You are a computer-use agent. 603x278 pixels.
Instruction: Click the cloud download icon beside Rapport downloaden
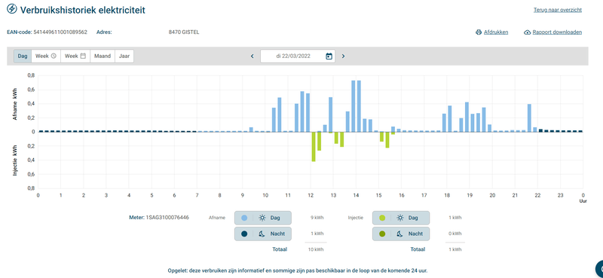(x=527, y=32)
